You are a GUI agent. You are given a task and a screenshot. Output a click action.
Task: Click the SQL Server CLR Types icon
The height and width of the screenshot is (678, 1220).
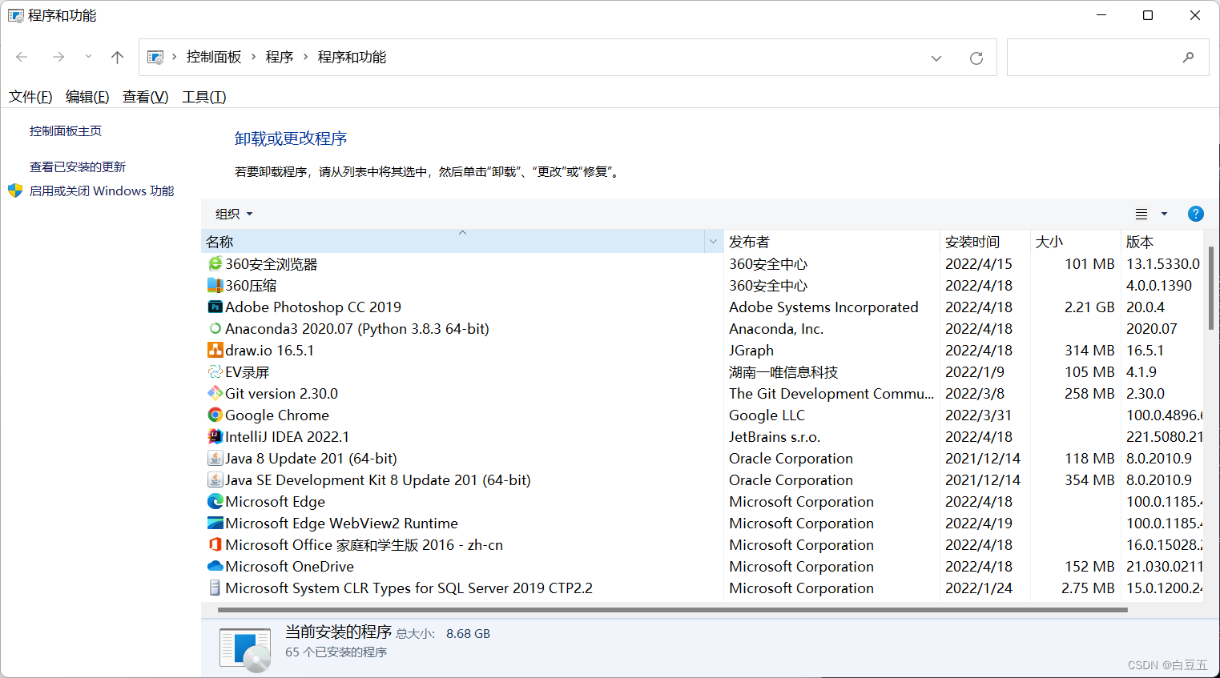click(x=215, y=588)
